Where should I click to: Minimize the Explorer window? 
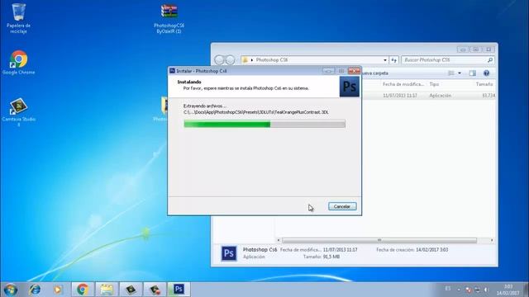coord(463,49)
